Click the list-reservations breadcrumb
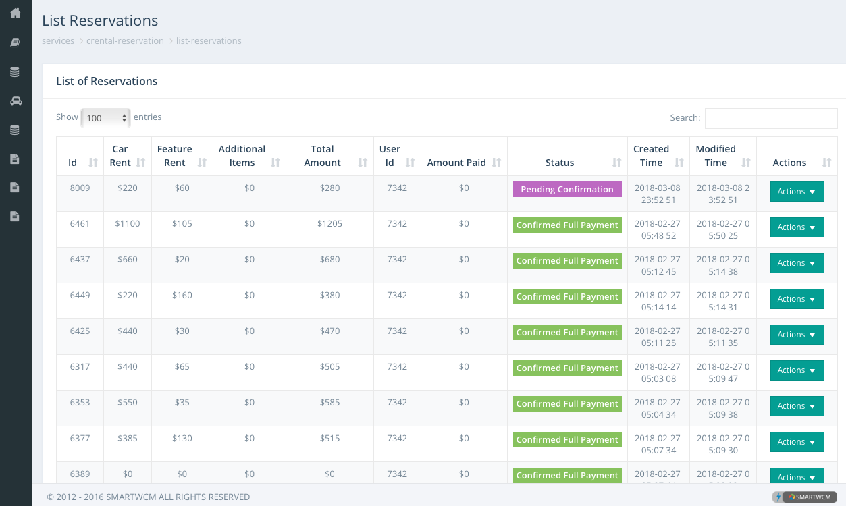The height and width of the screenshot is (506, 846). pyautogui.click(x=209, y=40)
